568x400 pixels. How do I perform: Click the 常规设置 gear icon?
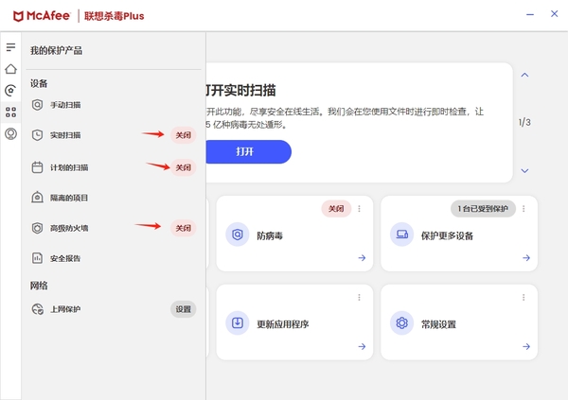click(401, 323)
